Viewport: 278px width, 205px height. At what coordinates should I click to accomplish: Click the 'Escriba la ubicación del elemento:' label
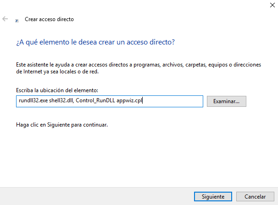tap(57, 90)
